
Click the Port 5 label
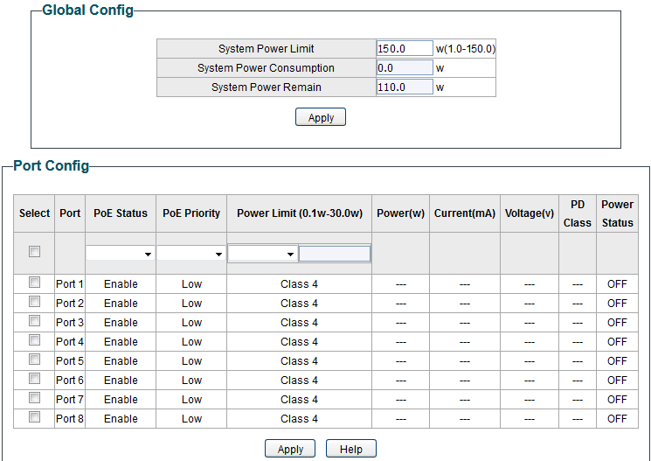tap(70, 360)
